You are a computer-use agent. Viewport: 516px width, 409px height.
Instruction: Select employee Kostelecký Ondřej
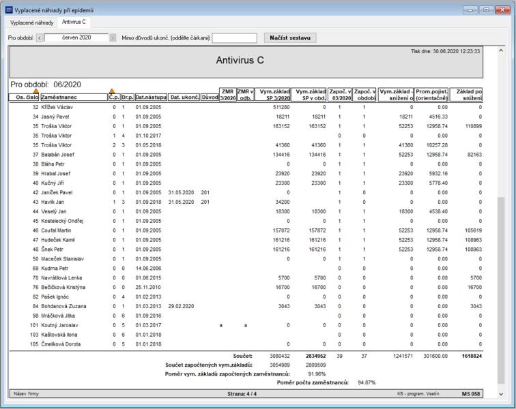[x=62, y=221]
